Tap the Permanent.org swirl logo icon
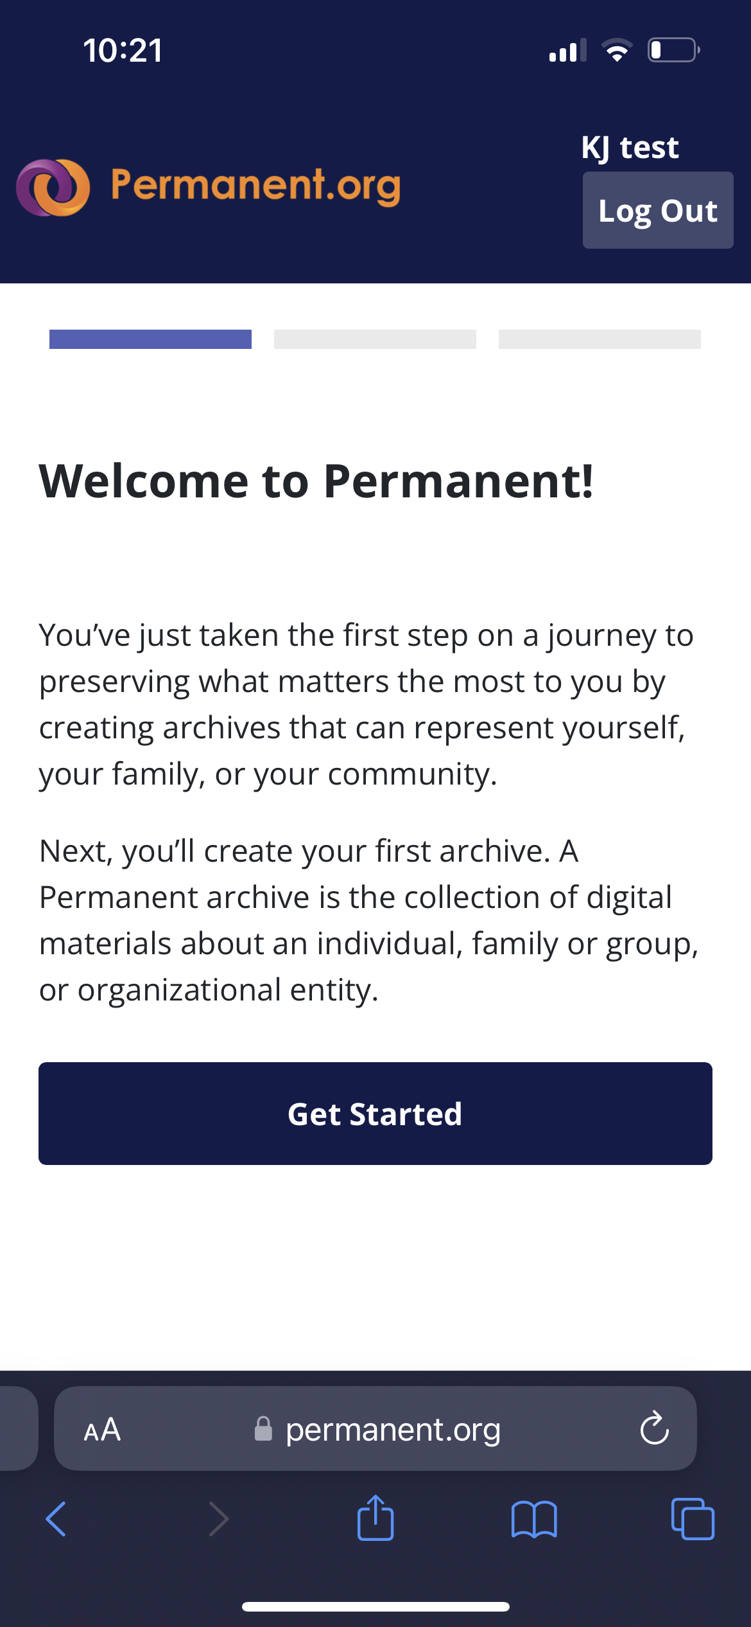This screenshot has height=1627, width=751. tap(53, 187)
